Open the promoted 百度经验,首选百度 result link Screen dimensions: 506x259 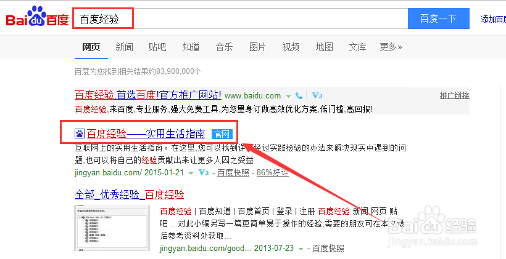[x=148, y=95]
